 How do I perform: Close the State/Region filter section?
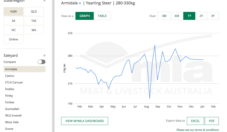pos(44,1)
